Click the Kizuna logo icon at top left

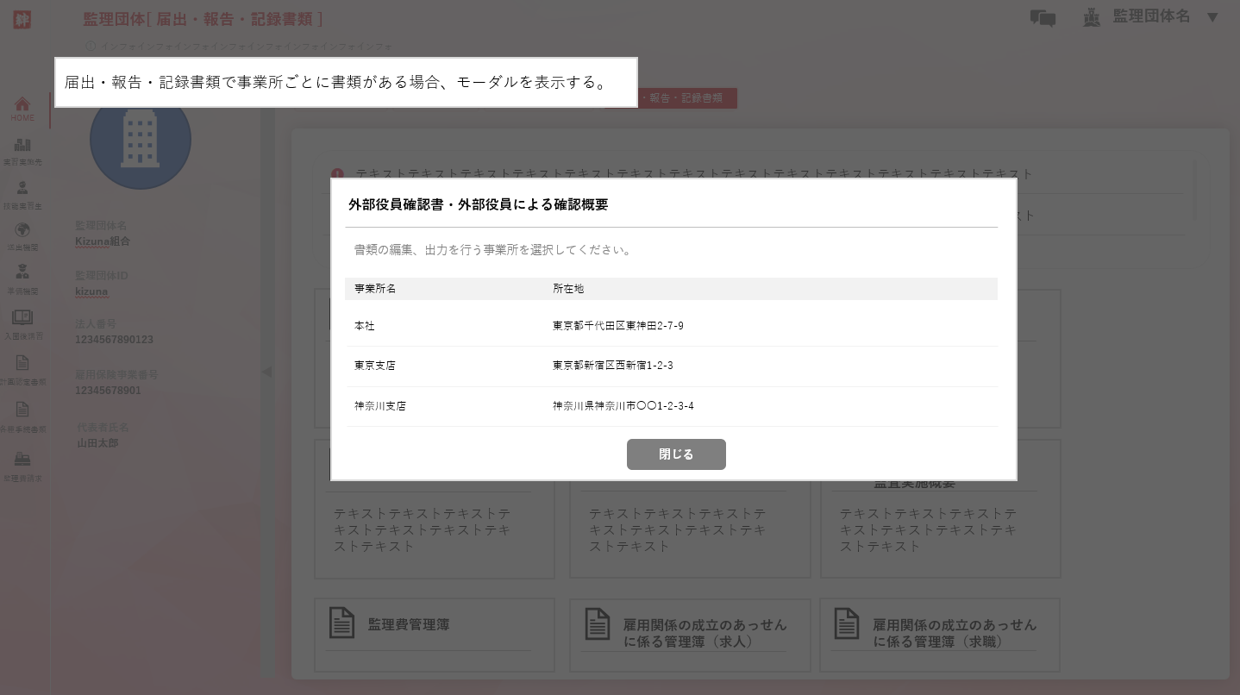22,19
